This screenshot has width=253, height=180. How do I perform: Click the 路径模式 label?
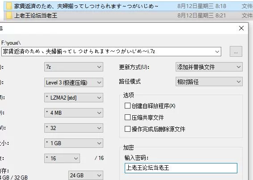[130, 81]
